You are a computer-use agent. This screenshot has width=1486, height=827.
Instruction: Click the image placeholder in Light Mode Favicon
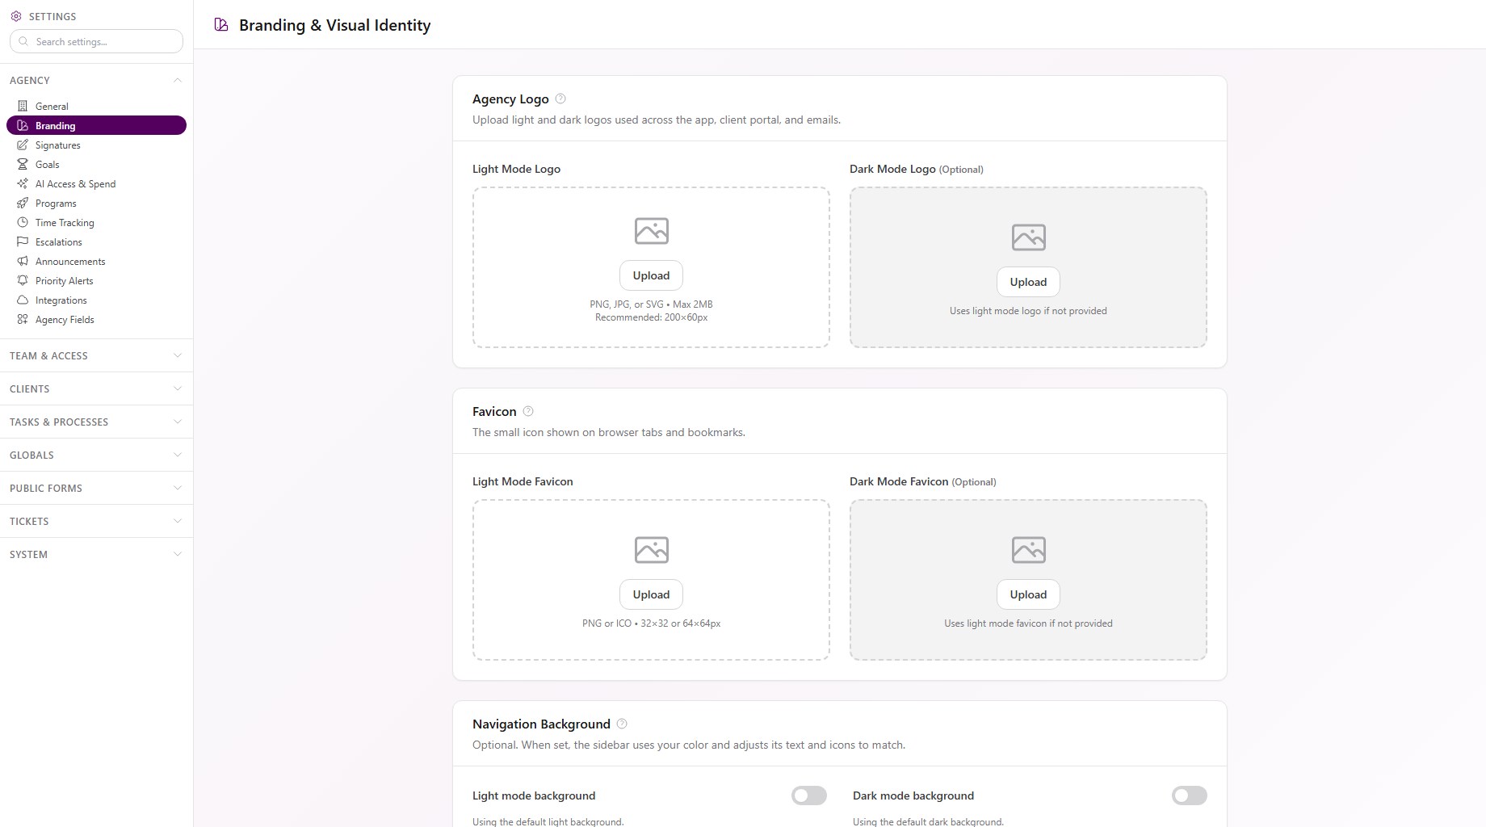tap(652, 550)
